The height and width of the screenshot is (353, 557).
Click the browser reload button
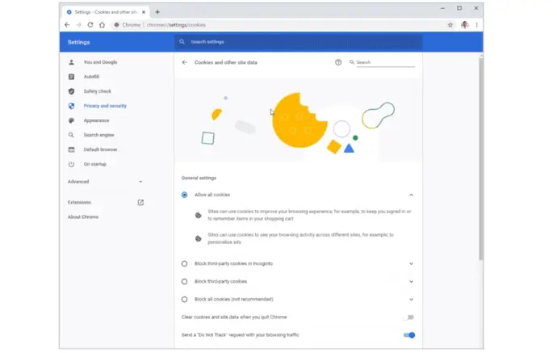pos(90,25)
